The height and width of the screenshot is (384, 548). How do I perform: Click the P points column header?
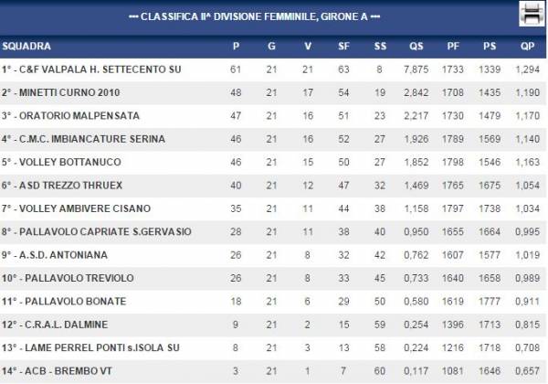236,46
